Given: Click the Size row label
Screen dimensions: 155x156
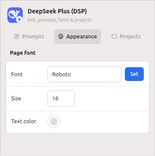Looking at the screenshot, I should coord(16,99).
